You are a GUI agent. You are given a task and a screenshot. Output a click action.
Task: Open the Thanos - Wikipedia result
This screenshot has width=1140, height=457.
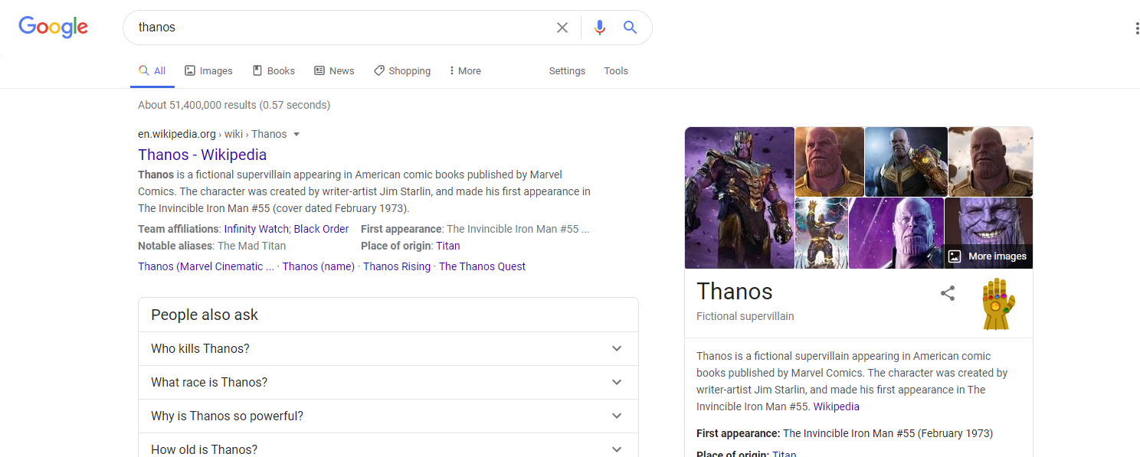202,155
